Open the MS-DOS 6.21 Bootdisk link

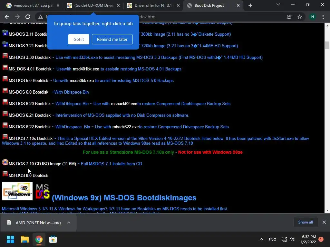(30, 115)
